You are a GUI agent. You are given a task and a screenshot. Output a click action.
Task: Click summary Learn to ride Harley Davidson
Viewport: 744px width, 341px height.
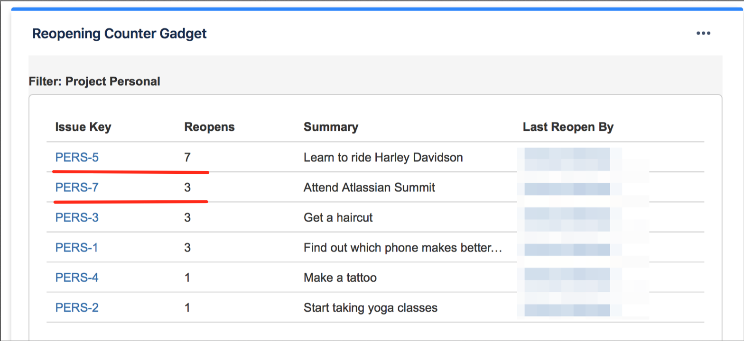pyautogui.click(x=383, y=157)
